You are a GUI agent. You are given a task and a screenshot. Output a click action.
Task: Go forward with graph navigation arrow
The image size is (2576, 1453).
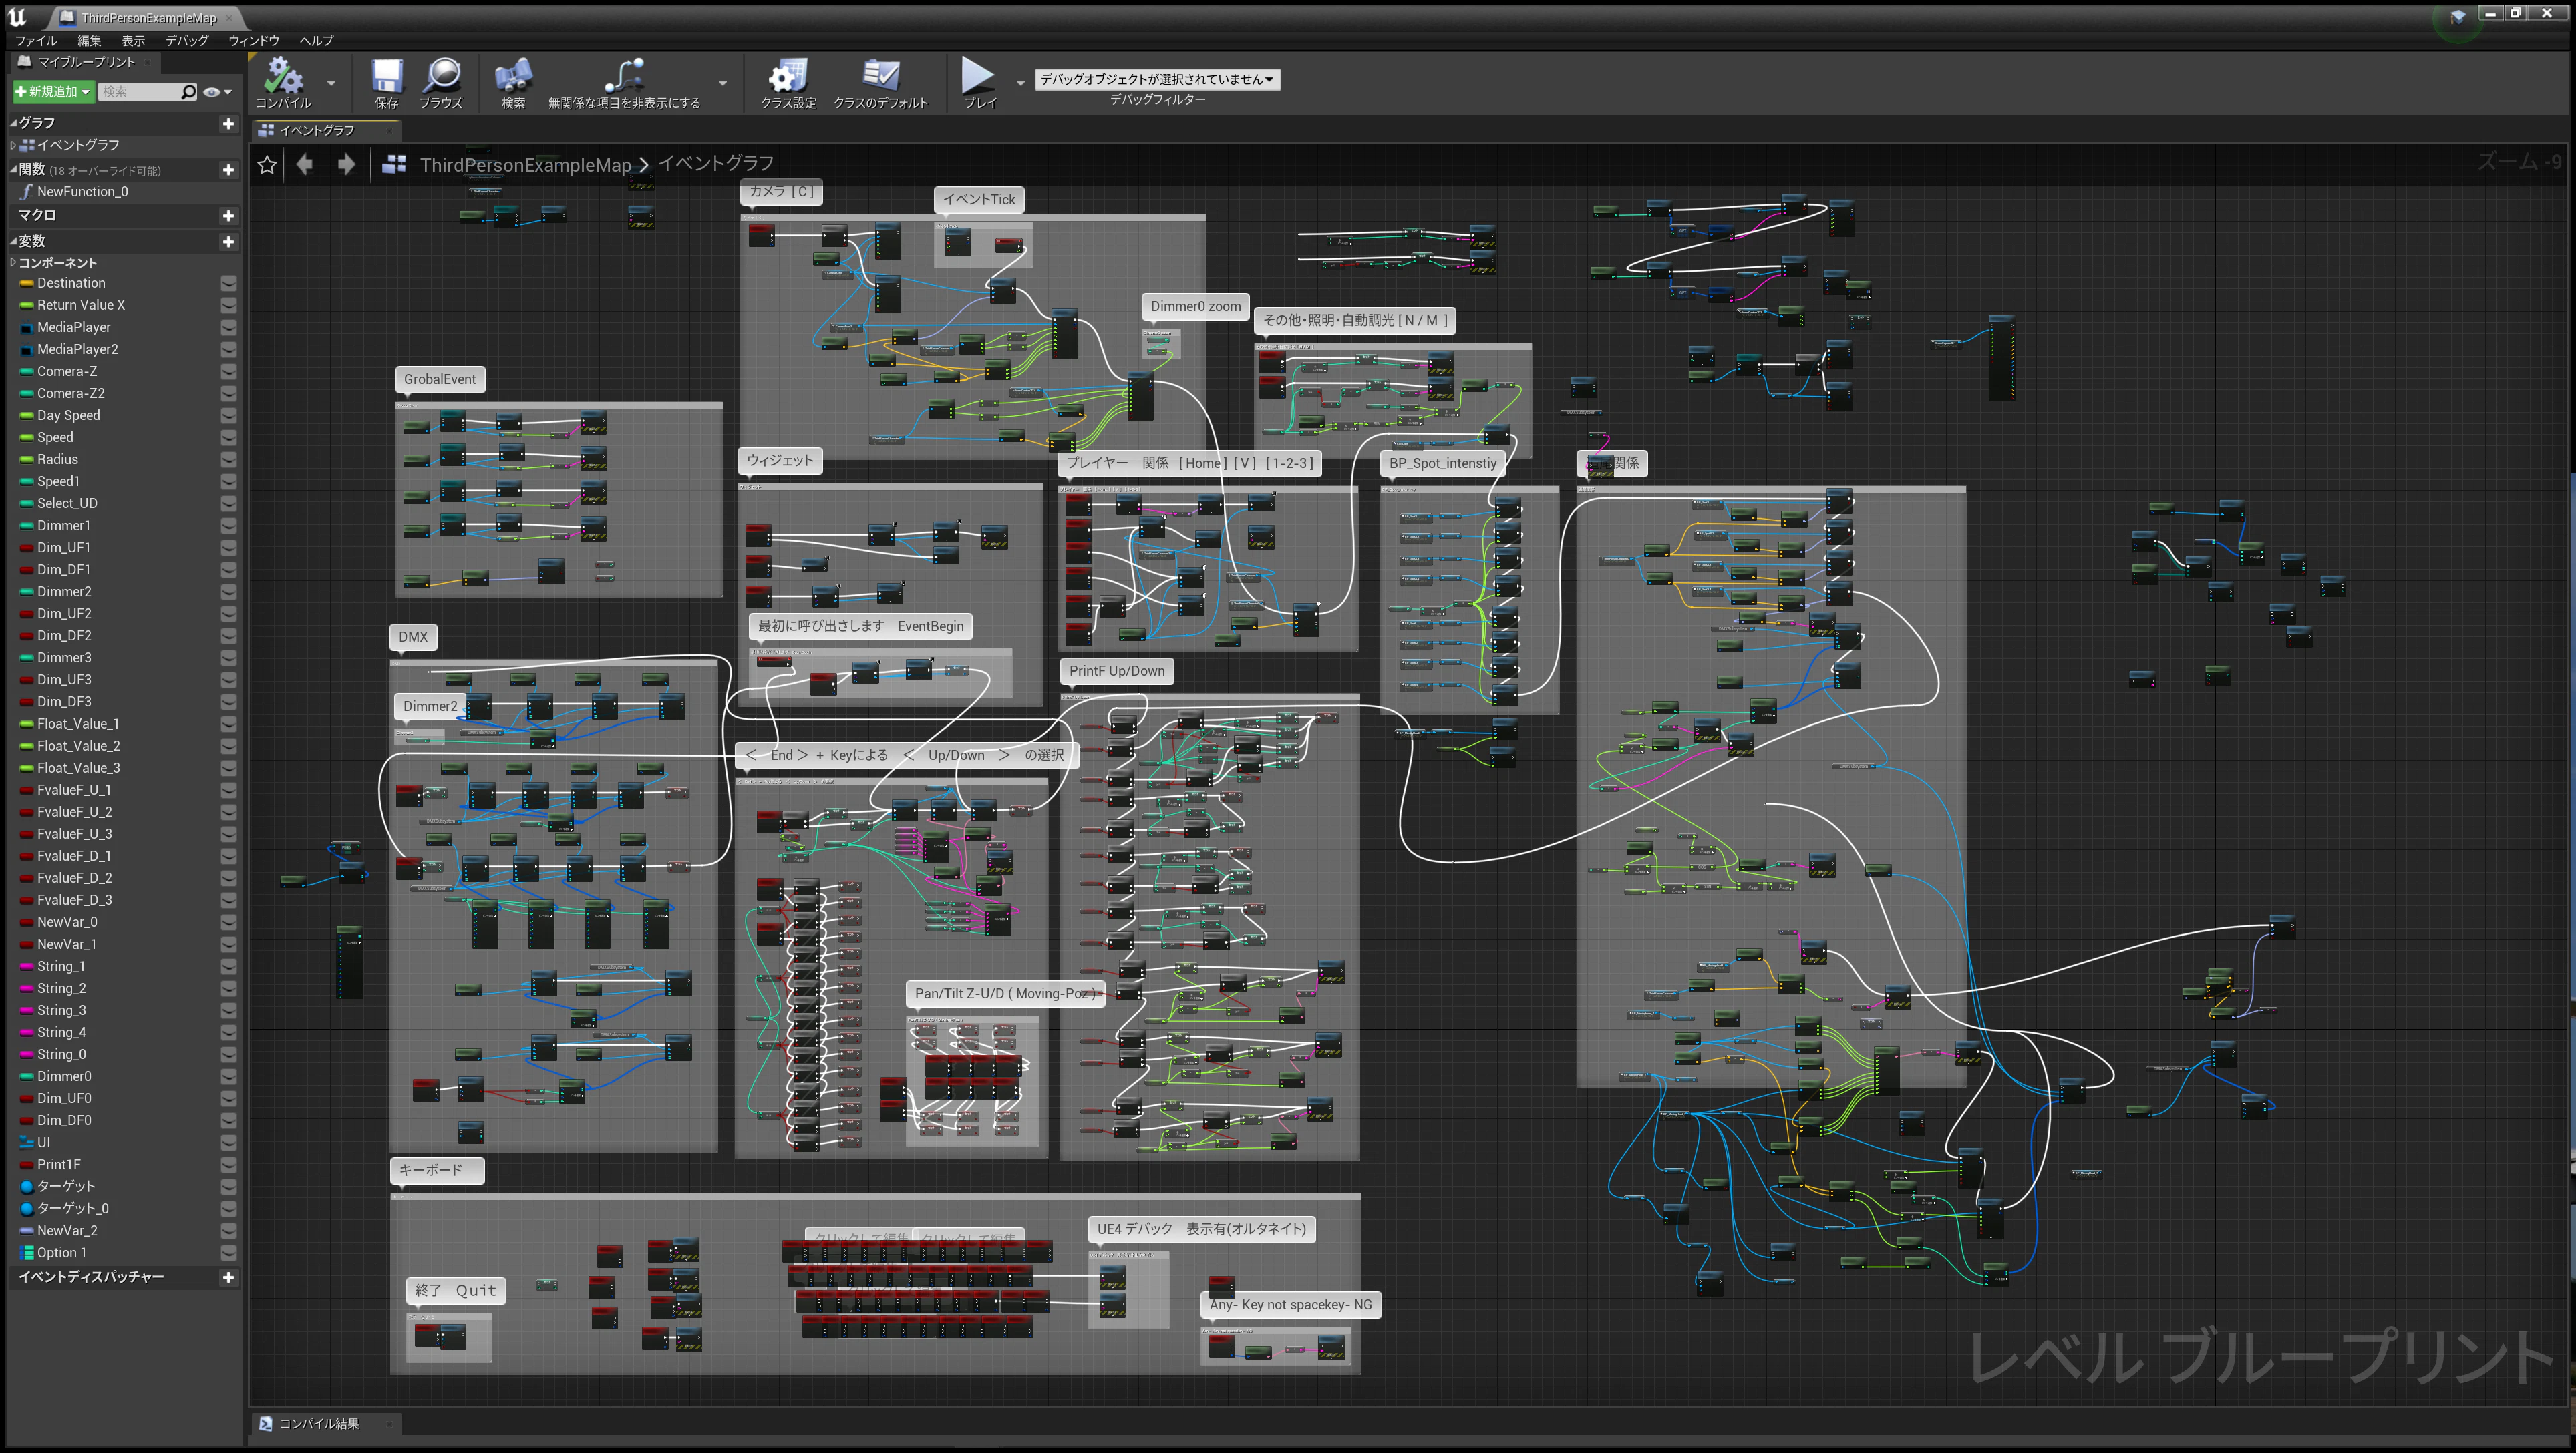(346, 164)
